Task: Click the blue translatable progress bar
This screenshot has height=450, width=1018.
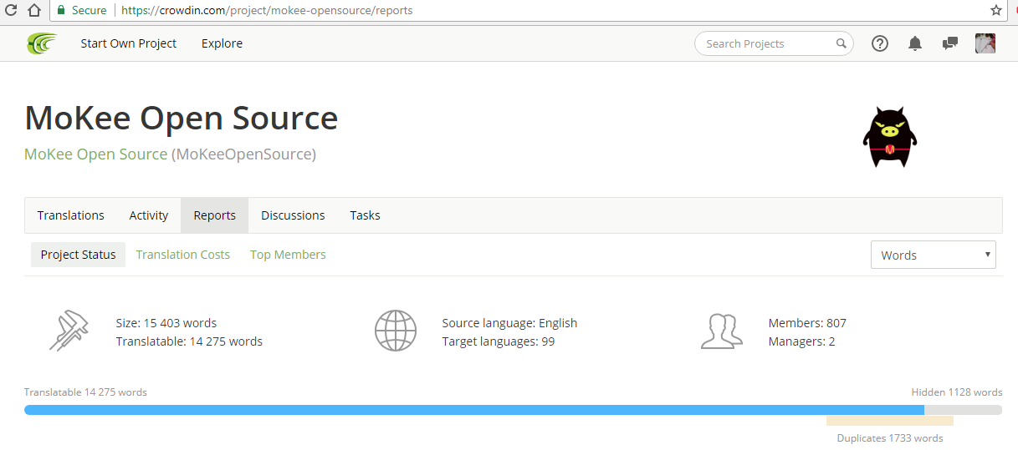Action: point(474,410)
